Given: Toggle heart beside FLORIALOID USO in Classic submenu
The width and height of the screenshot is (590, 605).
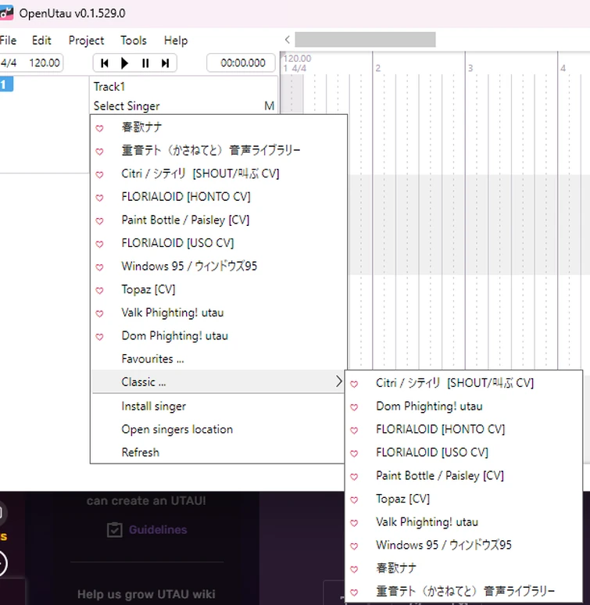Looking at the screenshot, I should 354,453.
